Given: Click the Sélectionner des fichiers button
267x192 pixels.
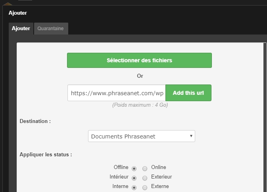Looking at the screenshot, I should [139, 60].
